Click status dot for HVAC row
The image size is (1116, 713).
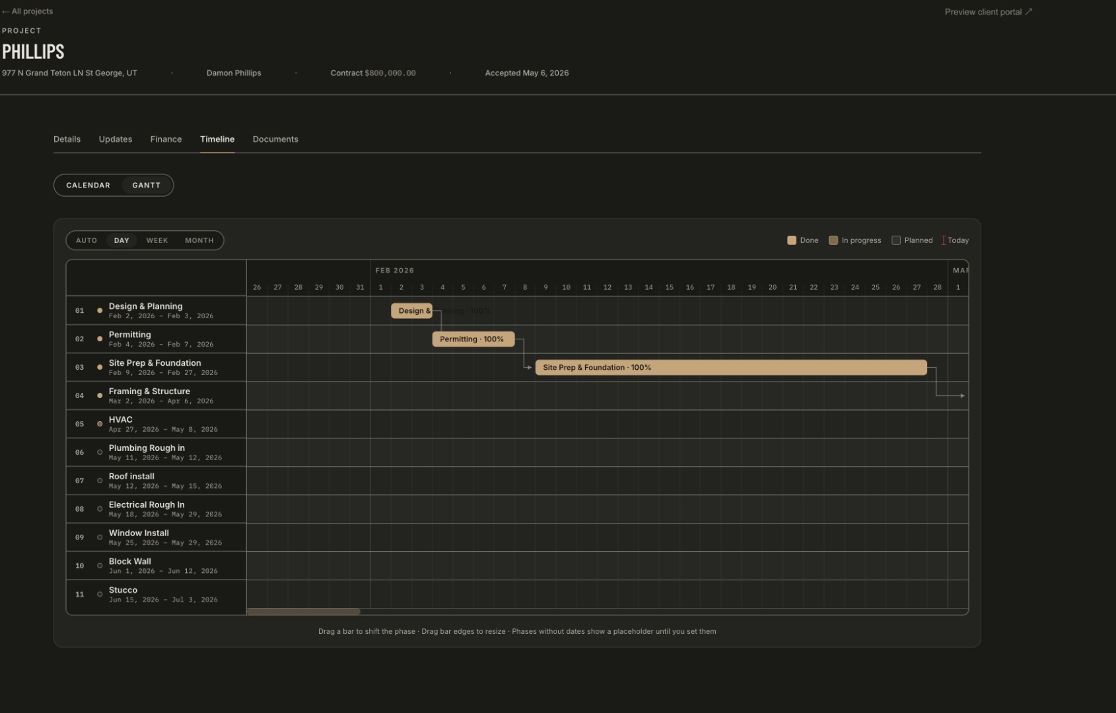(x=100, y=424)
